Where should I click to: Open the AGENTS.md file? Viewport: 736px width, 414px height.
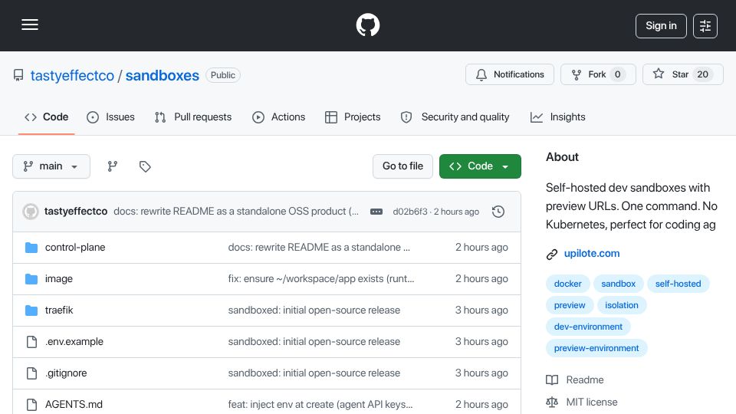(x=74, y=405)
